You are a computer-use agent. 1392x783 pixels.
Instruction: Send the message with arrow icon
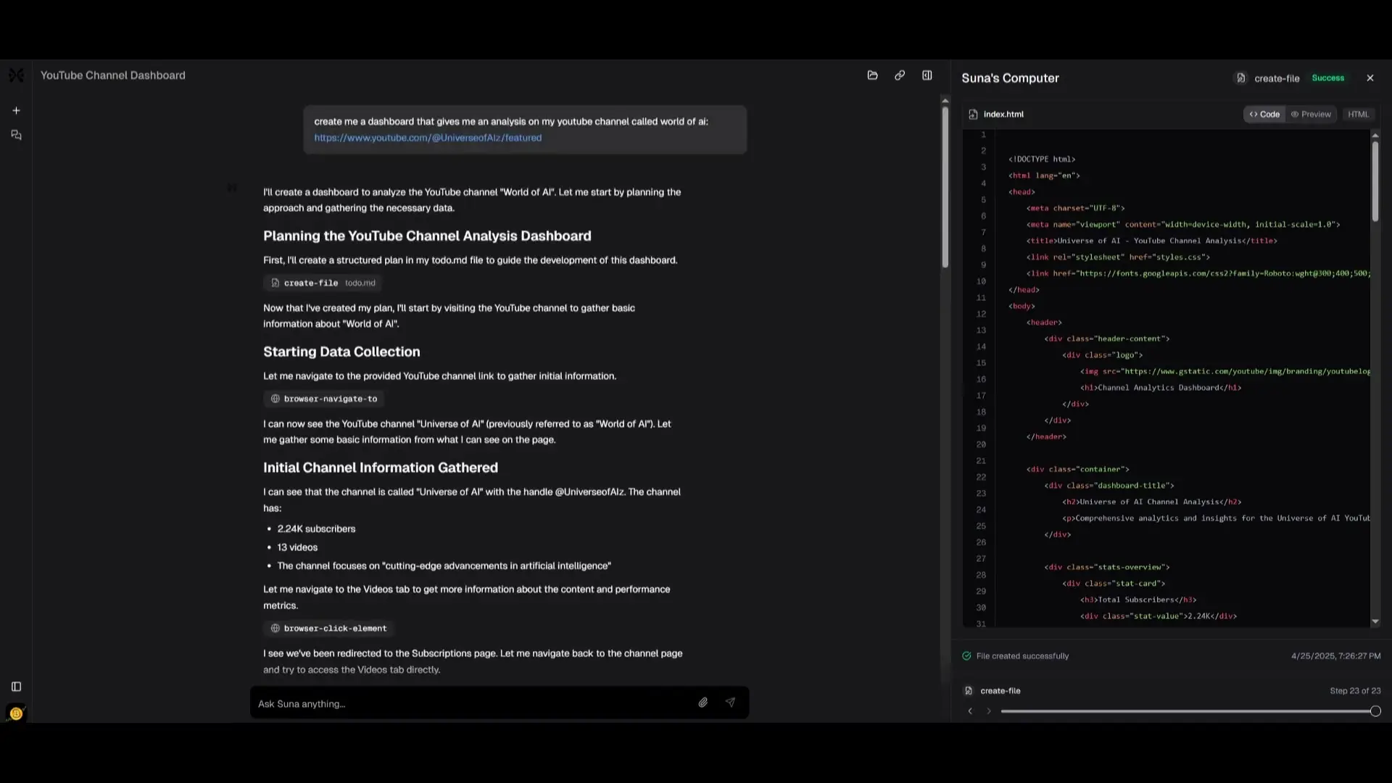[x=730, y=703]
